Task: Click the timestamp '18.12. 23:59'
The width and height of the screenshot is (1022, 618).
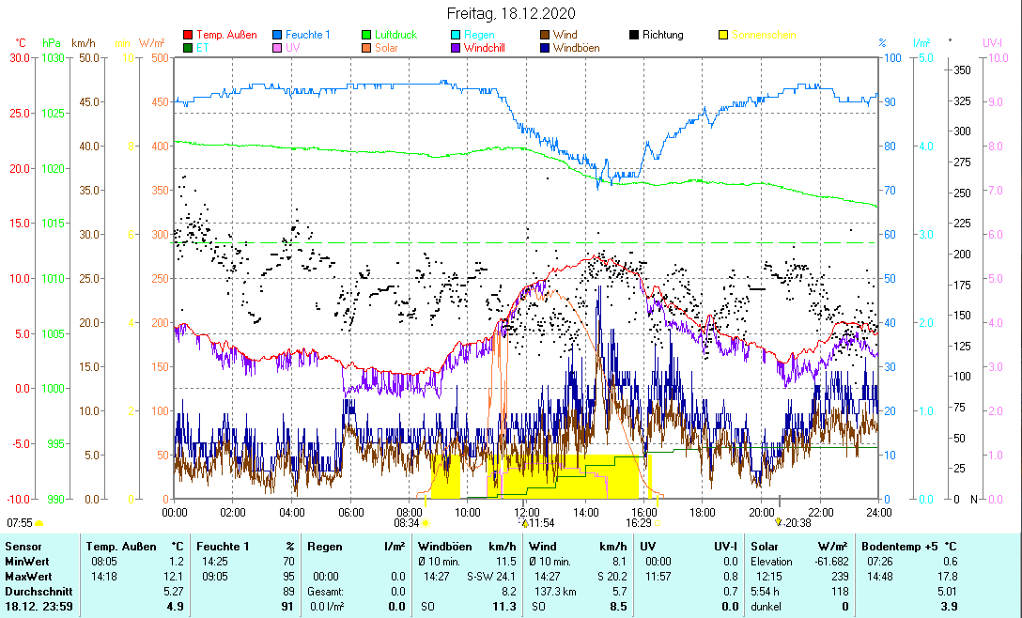Action: 39,607
